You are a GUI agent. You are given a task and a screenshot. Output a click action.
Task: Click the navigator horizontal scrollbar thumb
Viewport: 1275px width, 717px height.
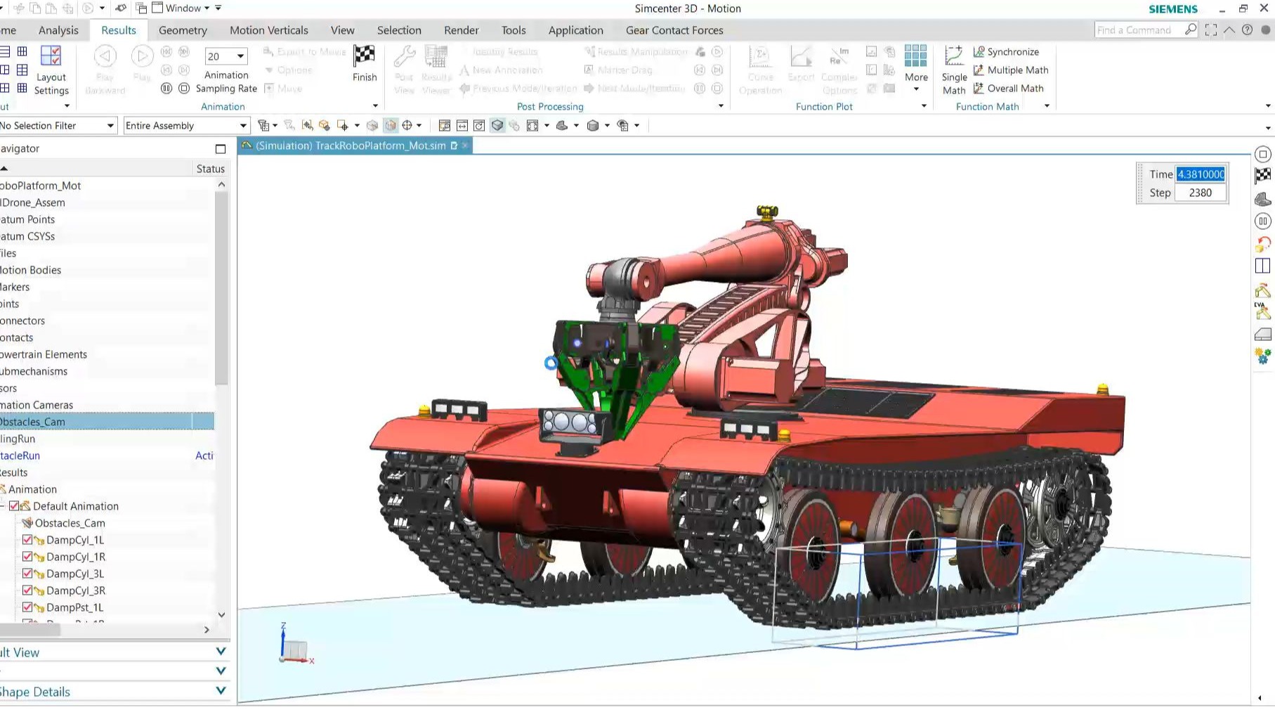coord(30,630)
